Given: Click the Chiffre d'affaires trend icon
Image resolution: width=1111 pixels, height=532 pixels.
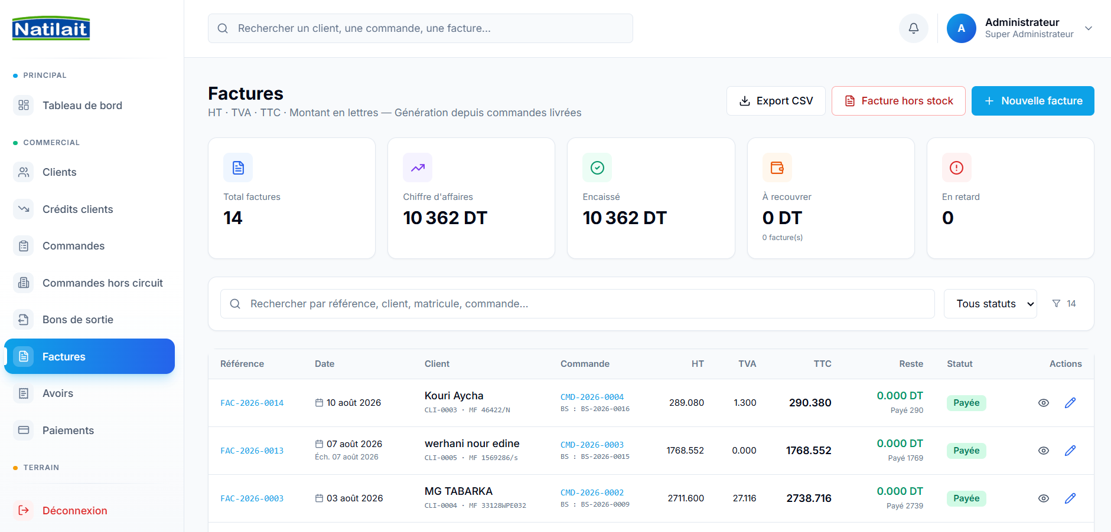Looking at the screenshot, I should point(418,168).
